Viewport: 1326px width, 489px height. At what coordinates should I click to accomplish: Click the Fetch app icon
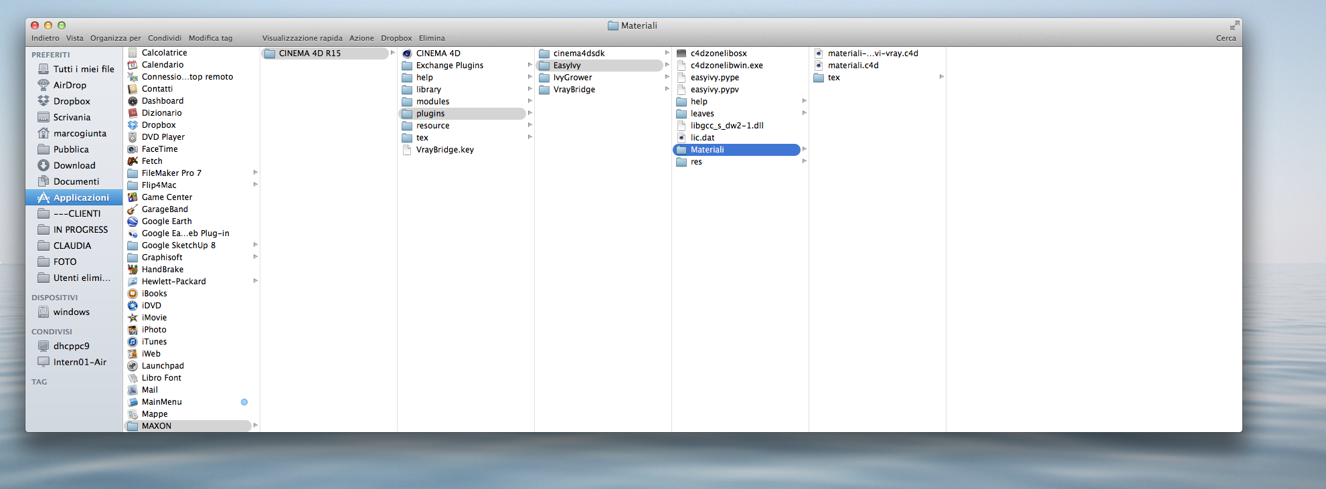click(133, 161)
